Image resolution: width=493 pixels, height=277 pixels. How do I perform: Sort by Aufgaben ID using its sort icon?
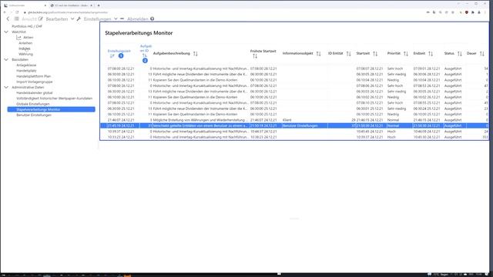(x=144, y=55)
